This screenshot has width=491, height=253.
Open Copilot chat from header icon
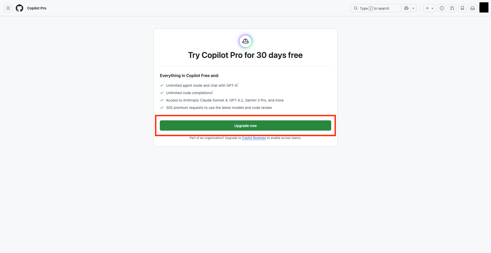pos(406,8)
